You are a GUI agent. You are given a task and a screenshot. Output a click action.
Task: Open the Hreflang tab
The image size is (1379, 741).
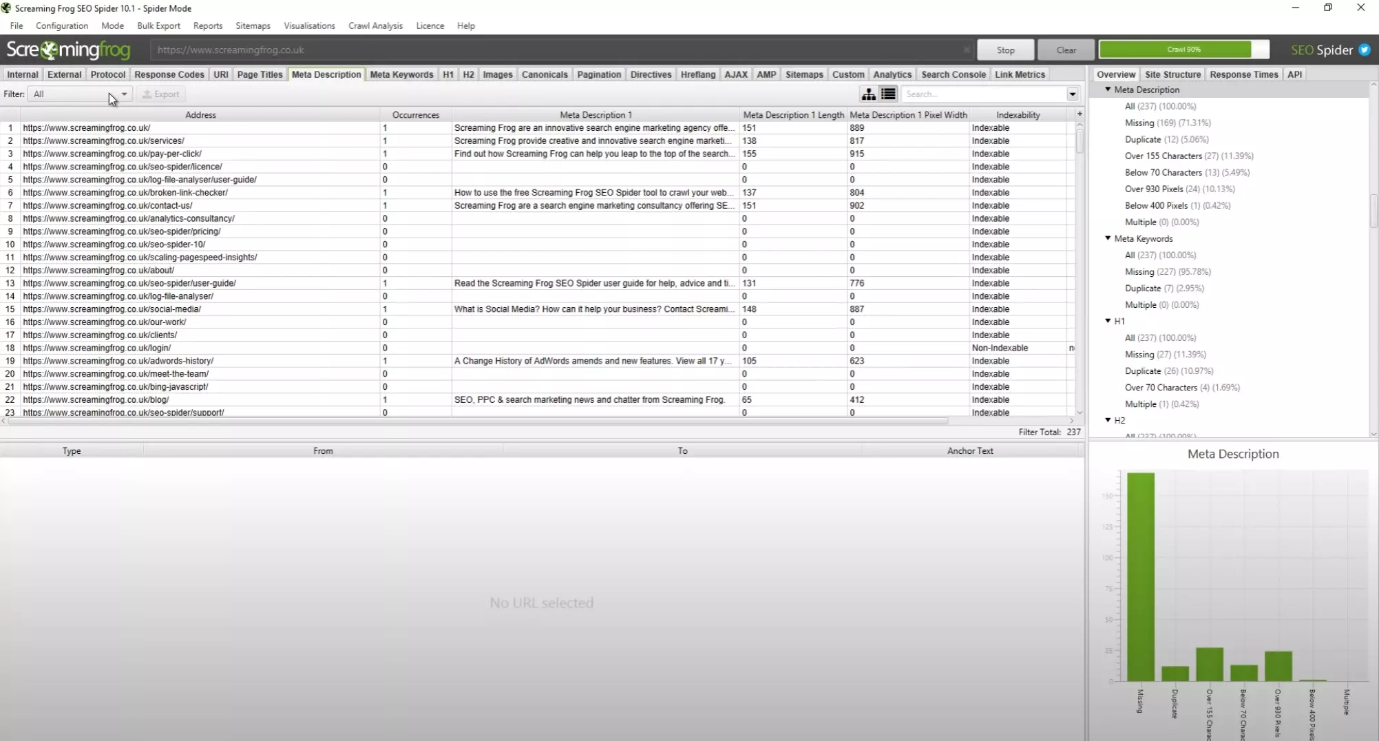tap(698, 74)
